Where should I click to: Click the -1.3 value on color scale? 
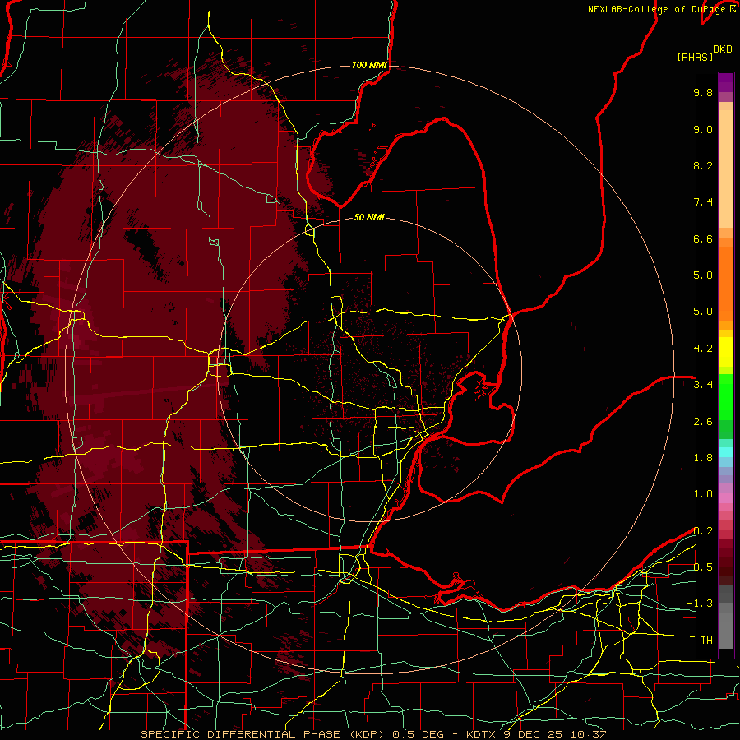coord(700,604)
